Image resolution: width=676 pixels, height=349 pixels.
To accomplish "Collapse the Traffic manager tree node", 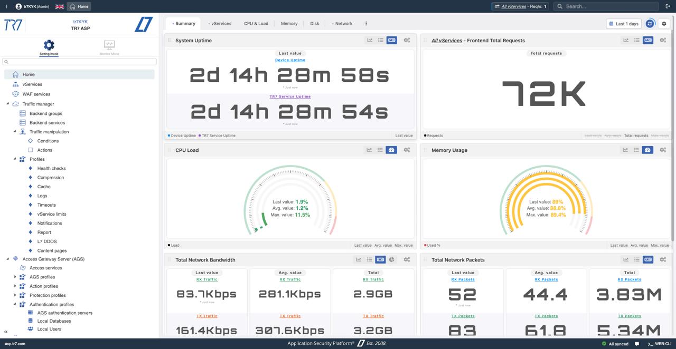I will pos(8,104).
